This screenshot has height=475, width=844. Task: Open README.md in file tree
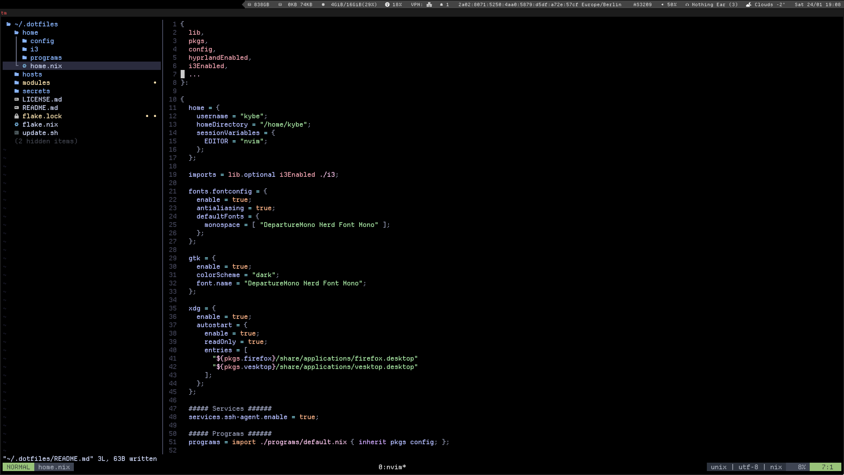(x=40, y=108)
